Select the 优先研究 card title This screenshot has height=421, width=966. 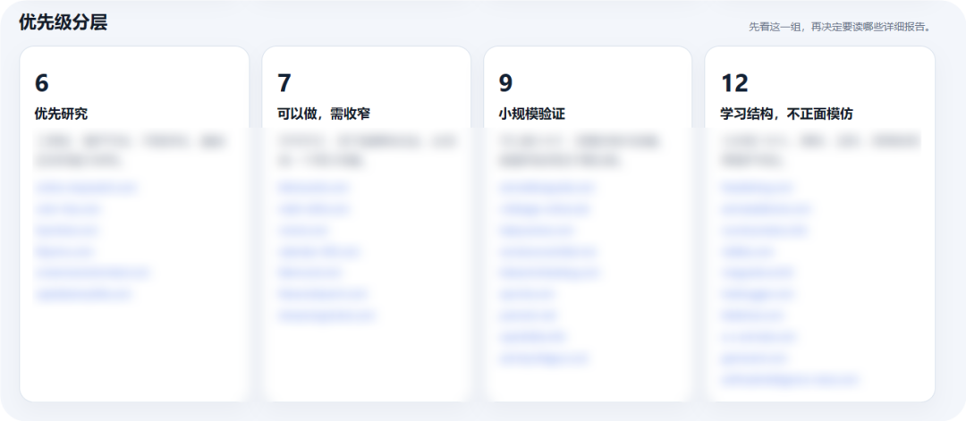(x=61, y=114)
